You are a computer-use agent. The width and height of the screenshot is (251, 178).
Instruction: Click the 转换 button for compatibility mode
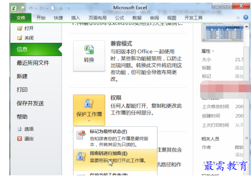tap(89, 56)
